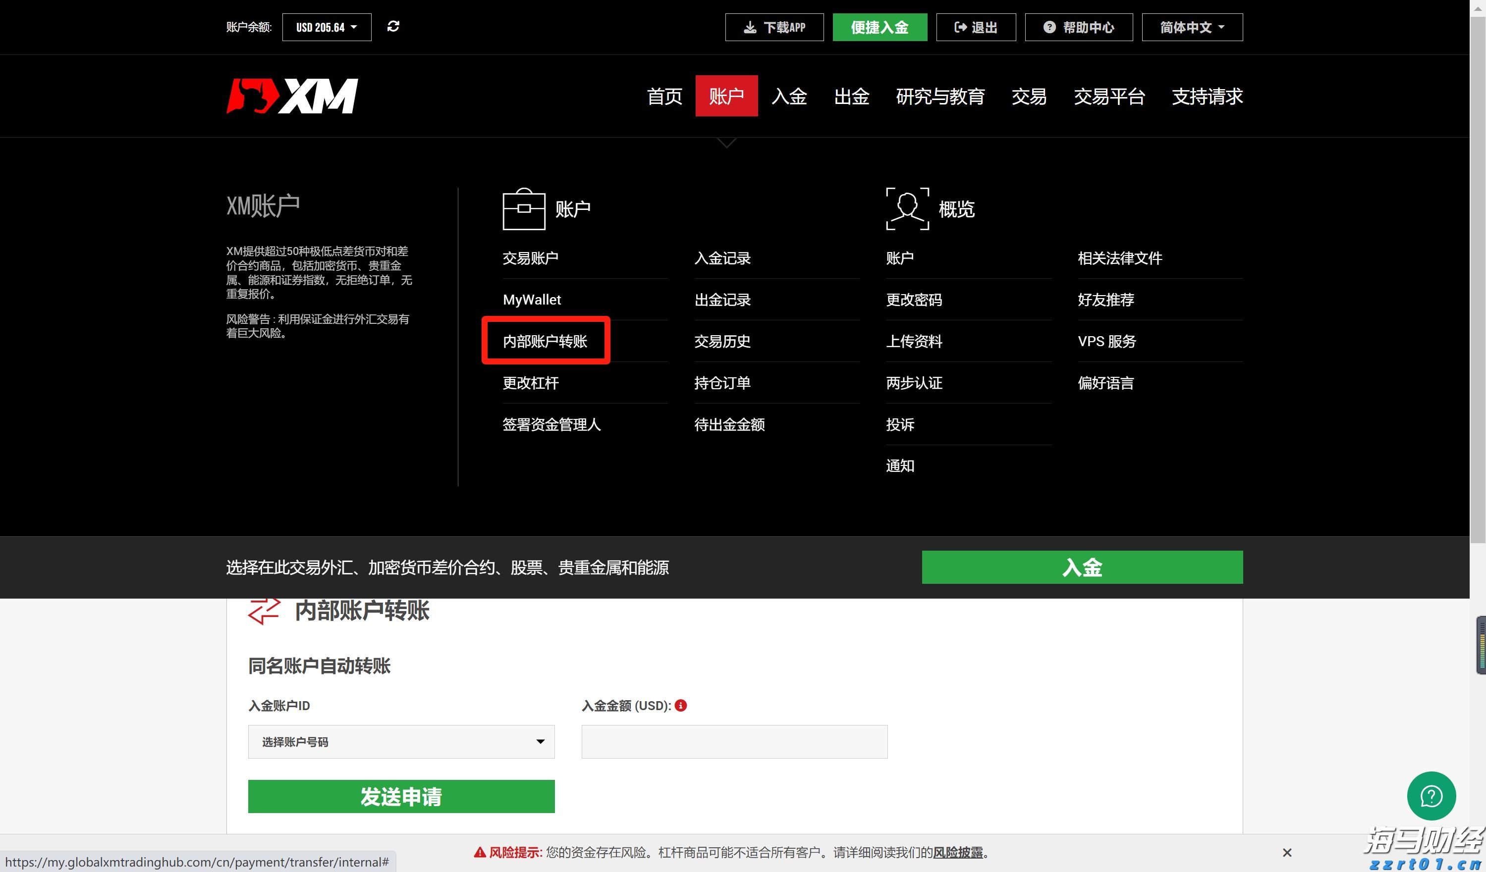This screenshot has width=1486, height=872.
Task: Switch to the 入金 navigation tab
Action: [x=789, y=96]
